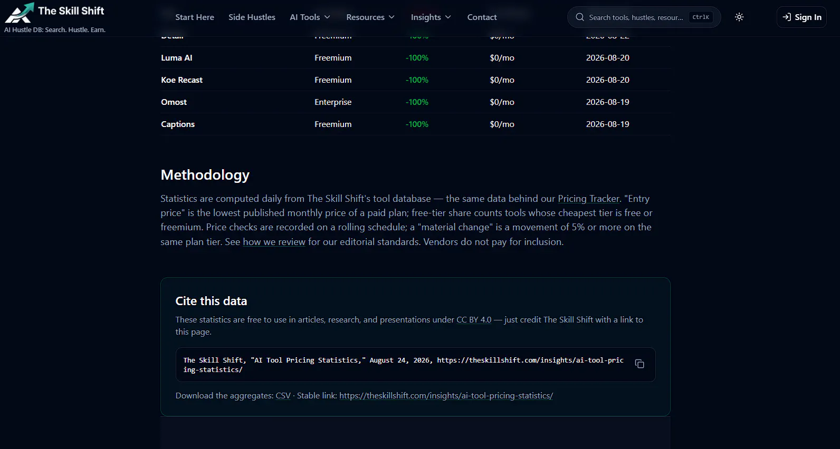Click the $0/mo price in Captions row
This screenshot has width=840, height=449.
coord(502,124)
